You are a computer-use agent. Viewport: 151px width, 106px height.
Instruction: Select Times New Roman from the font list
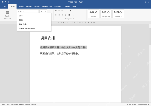point(34,29)
